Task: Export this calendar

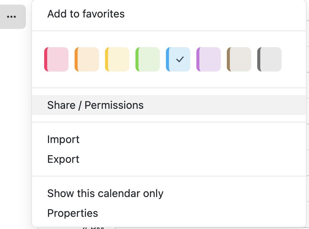Action: (x=63, y=159)
